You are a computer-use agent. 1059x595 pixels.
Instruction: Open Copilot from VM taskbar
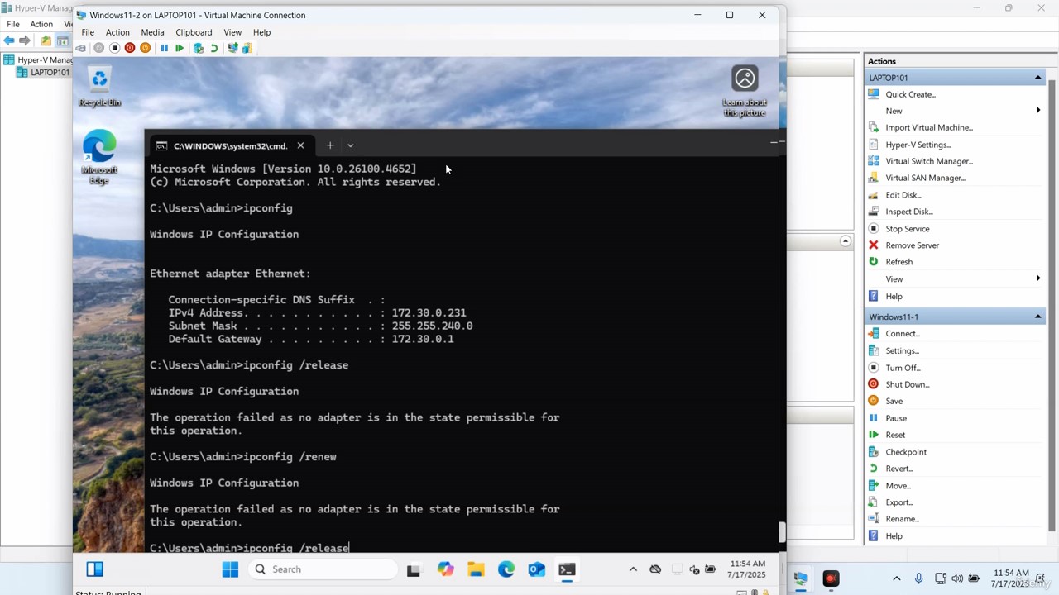tap(445, 569)
